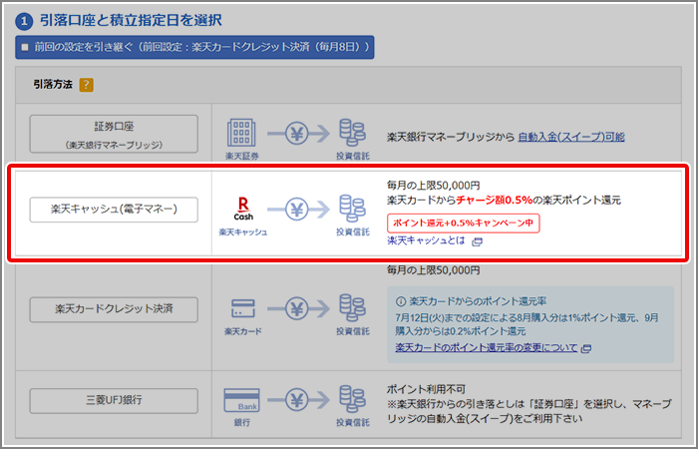Check the 前回の設定を引き継ぐ checkbox

(x=25, y=47)
